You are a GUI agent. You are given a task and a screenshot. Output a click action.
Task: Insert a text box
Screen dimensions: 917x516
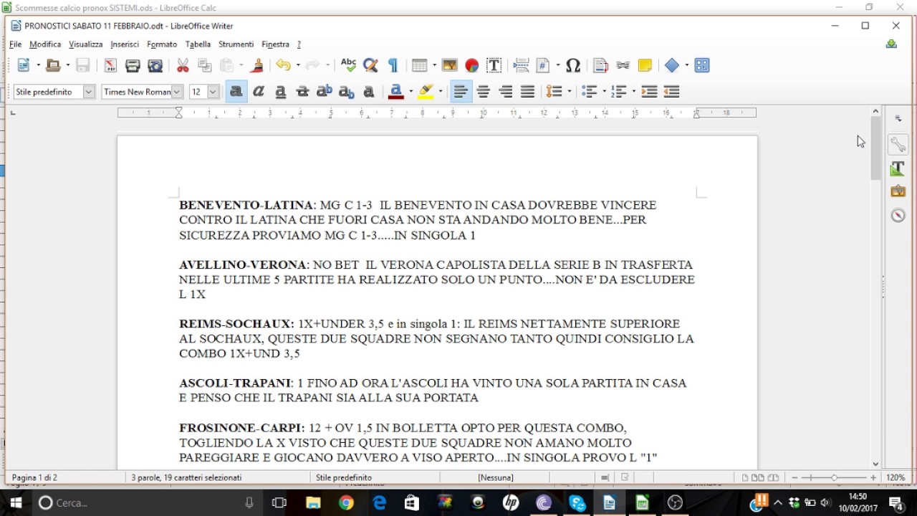click(494, 65)
